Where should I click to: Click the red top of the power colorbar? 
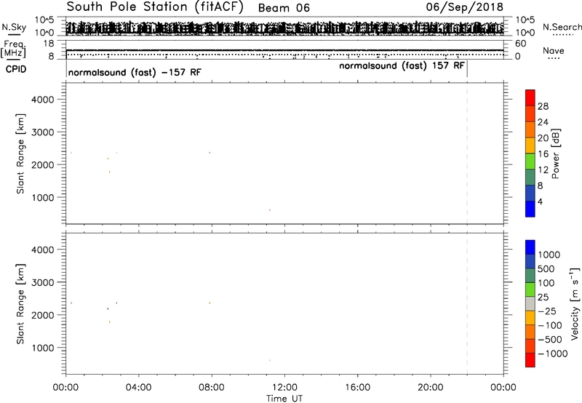530,97
